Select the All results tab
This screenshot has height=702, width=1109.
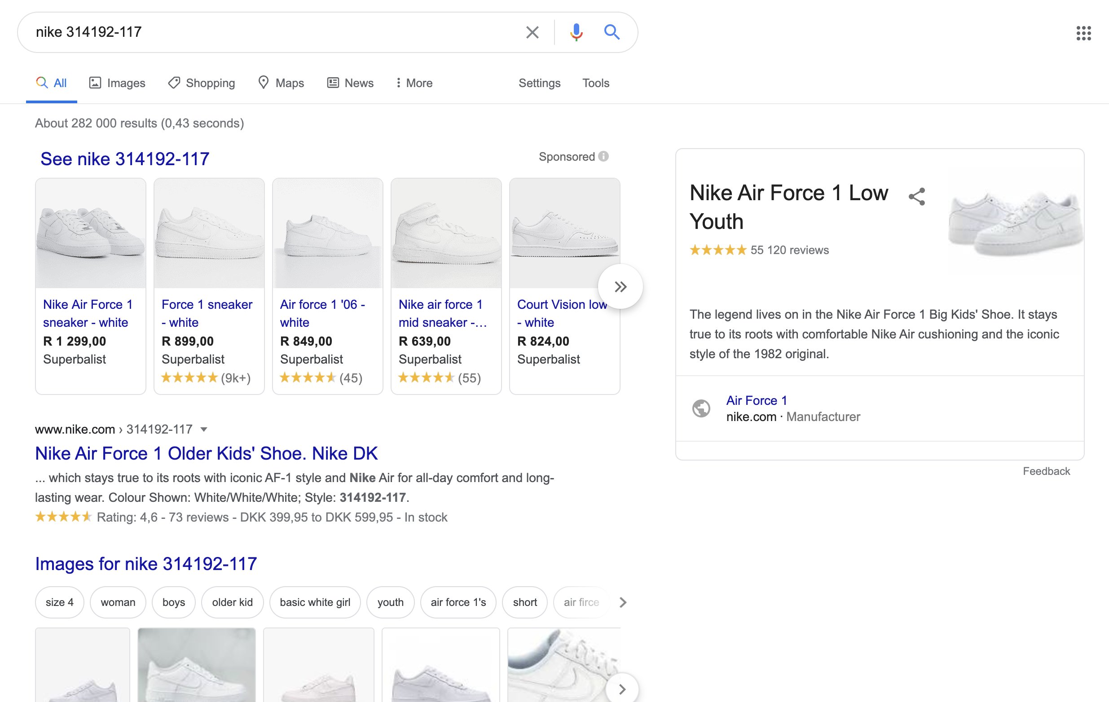(52, 83)
